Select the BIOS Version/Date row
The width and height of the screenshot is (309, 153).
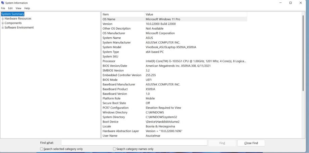coord(174,66)
